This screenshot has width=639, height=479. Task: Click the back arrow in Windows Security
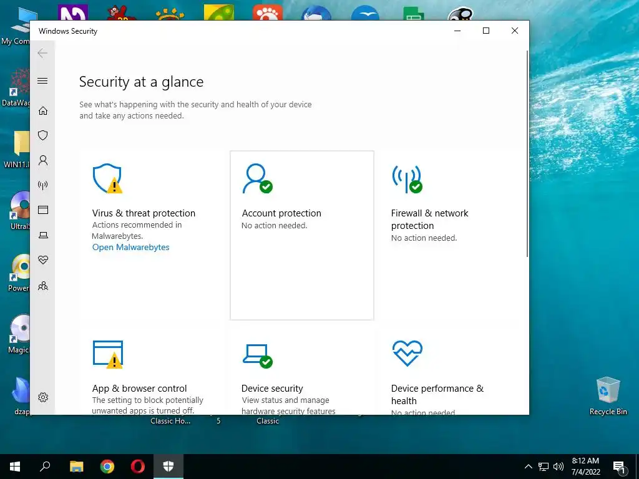tap(42, 53)
